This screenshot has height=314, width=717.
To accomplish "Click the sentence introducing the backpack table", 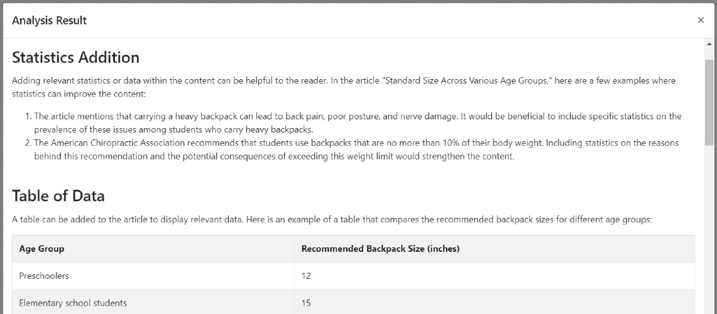I will point(332,219).
